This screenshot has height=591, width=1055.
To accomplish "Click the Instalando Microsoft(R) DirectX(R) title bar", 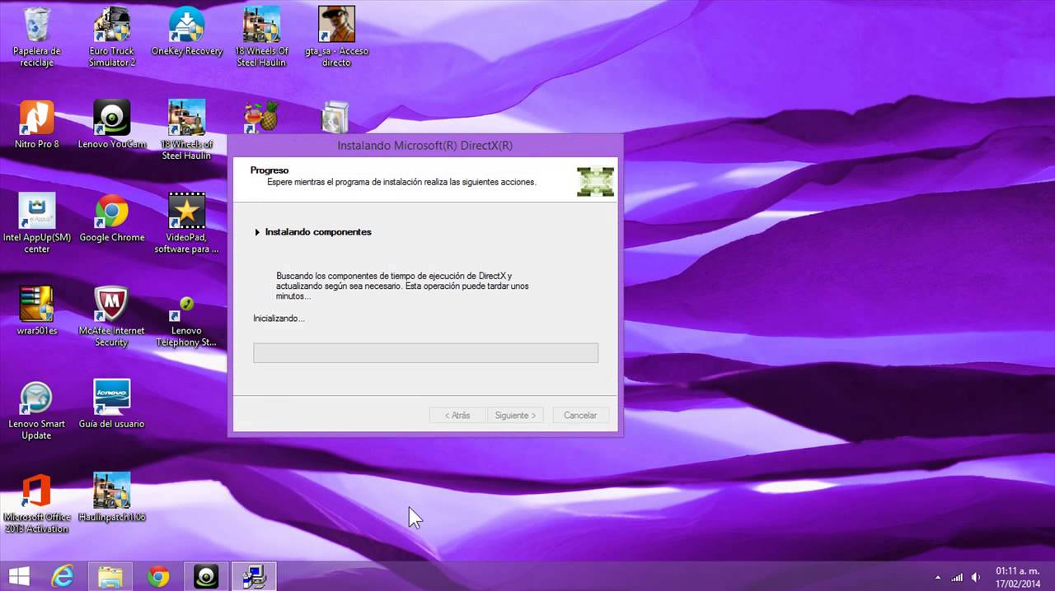I will (x=424, y=146).
